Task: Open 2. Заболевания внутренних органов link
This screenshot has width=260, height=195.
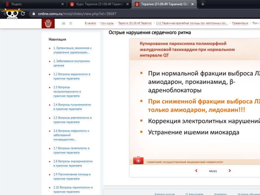Action: pos(72,63)
